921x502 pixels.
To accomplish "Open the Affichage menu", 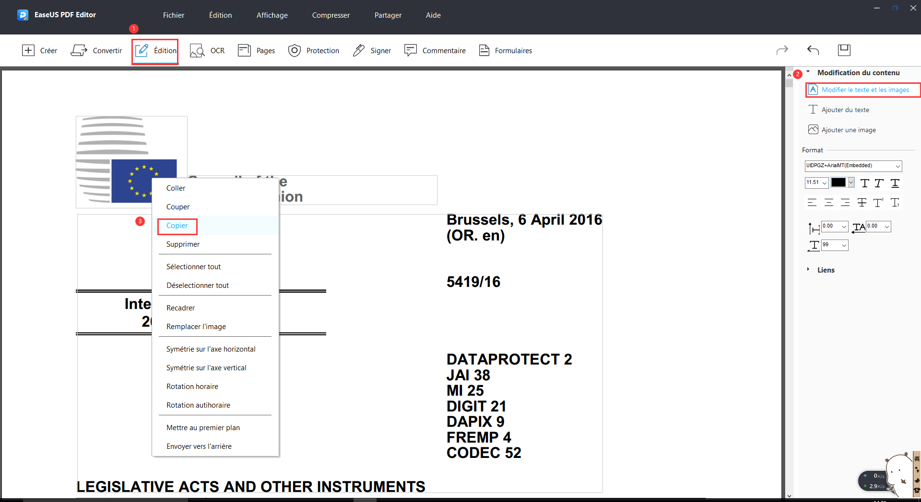I will pyautogui.click(x=272, y=15).
